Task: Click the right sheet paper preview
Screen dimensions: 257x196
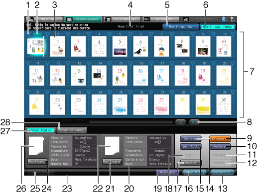Action: click(x=112, y=146)
